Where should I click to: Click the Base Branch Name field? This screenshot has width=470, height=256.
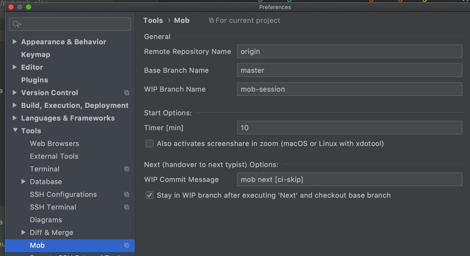349,70
